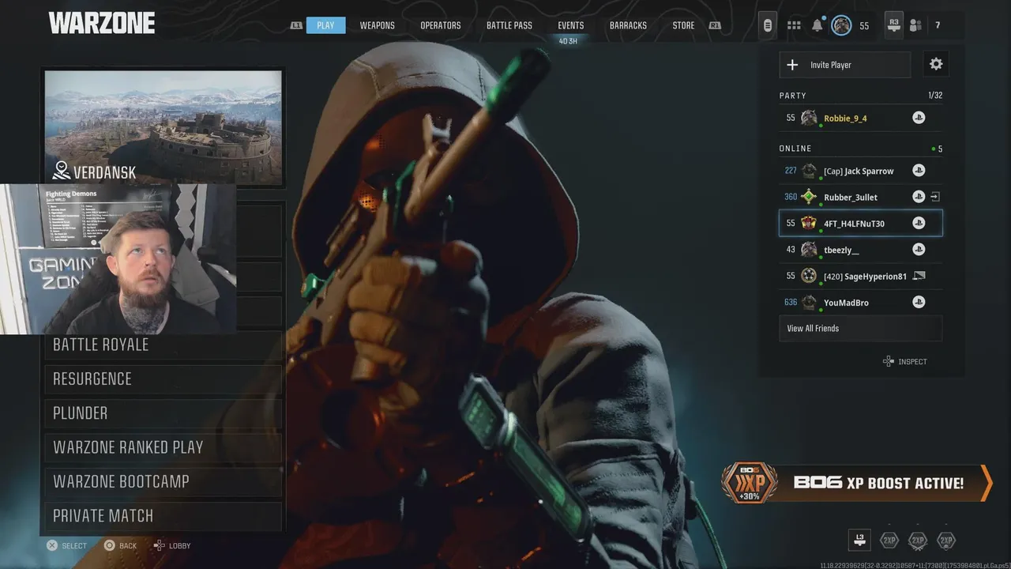The width and height of the screenshot is (1011, 569).
Task: Select the rightmost 2XP token icon
Action: tap(945, 541)
